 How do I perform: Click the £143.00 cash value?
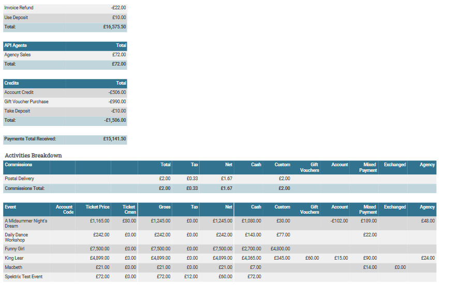253,235
